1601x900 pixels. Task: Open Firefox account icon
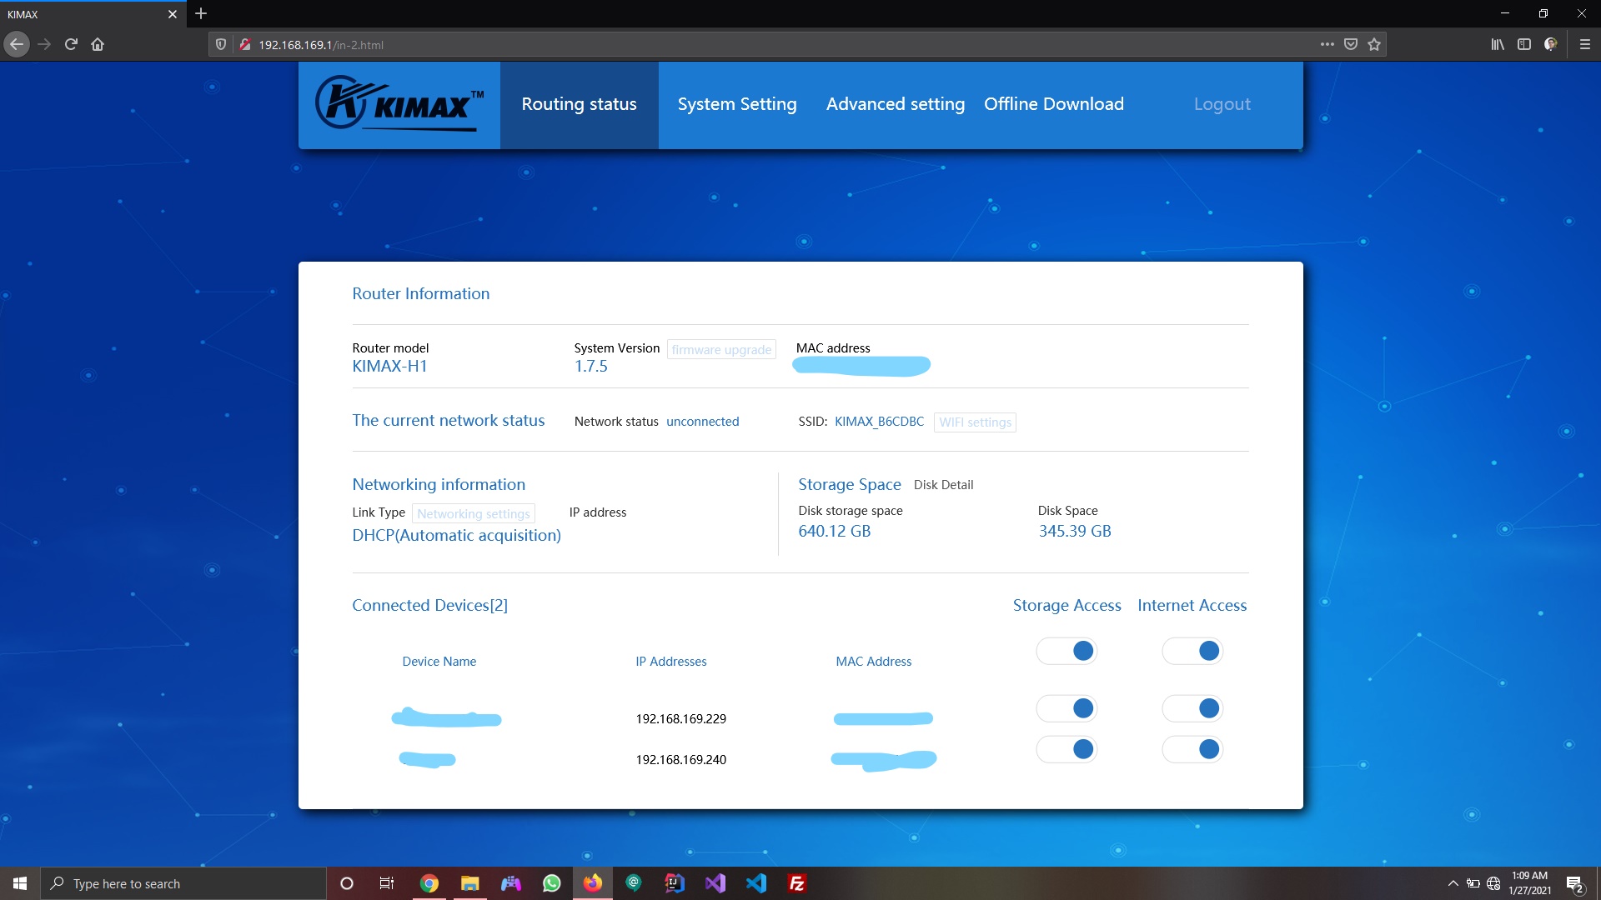coord(1551,44)
